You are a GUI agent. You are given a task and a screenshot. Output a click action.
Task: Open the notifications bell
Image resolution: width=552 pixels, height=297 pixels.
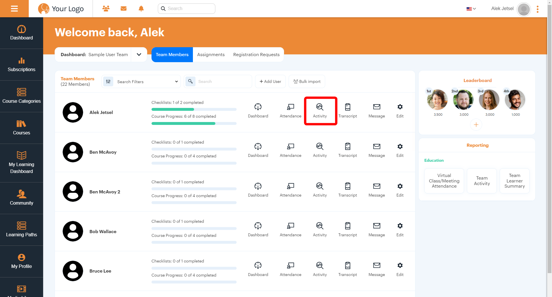point(141,9)
